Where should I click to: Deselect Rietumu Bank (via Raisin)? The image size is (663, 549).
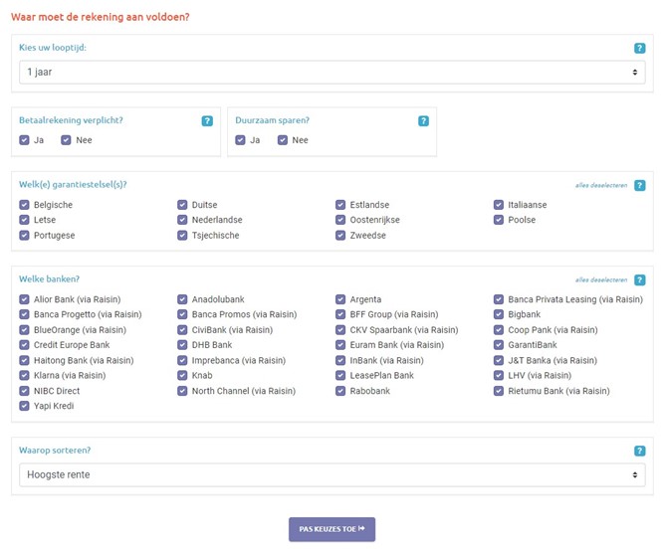pyautogui.click(x=499, y=391)
